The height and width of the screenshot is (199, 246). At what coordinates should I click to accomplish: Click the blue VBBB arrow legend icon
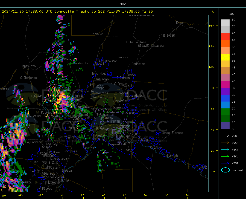[x=225, y=163]
